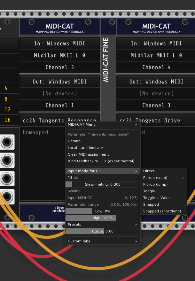
Task: Click the bottom-left screw of left MIDI-CAT
Action: click(31, 218)
